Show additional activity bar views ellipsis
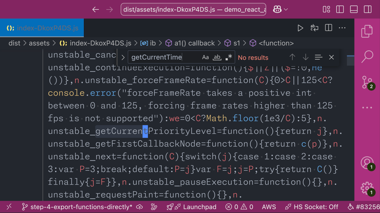This screenshot has width=380, height=213. pos(367,108)
